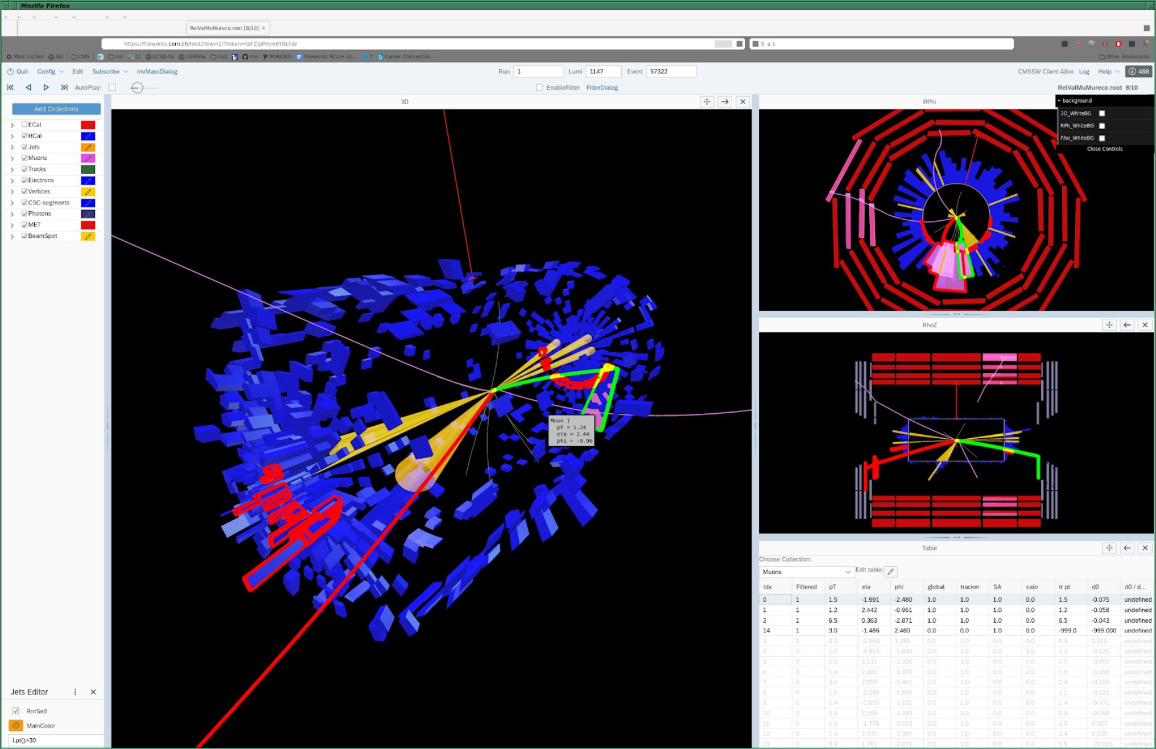Expand the Muons collection row

[12, 158]
